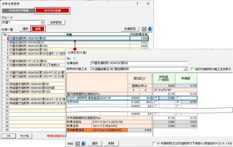
Task: Click the help question mark icon
Action: pyautogui.click(x=137, y=4)
